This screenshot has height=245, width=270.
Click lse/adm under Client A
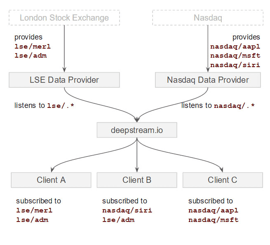pyautogui.click(x=32, y=220)
